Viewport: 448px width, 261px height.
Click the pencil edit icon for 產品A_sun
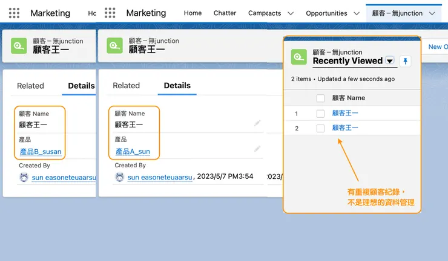257,149
